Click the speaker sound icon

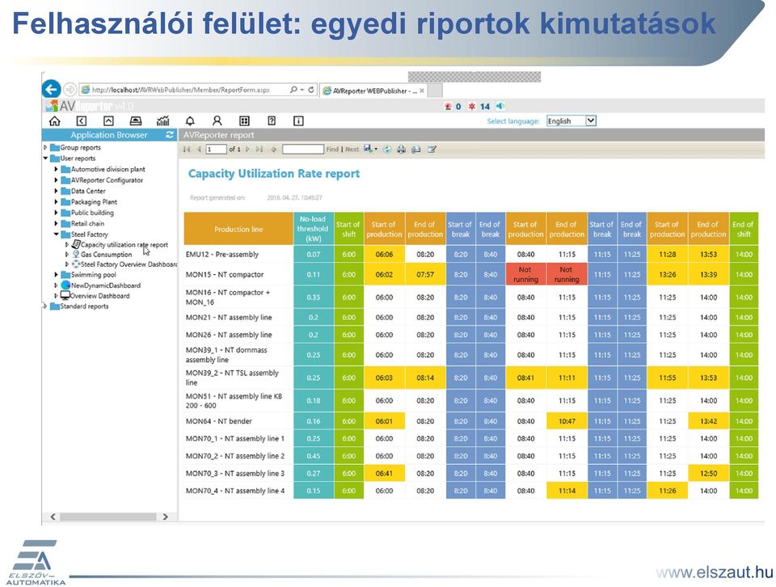pos(500,106)
